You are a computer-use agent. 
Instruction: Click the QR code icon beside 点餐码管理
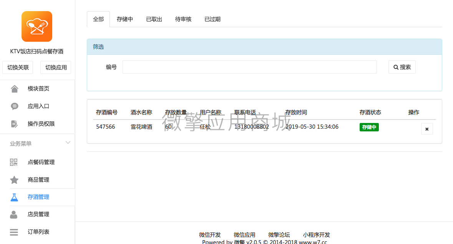click(x=13, y=162)
